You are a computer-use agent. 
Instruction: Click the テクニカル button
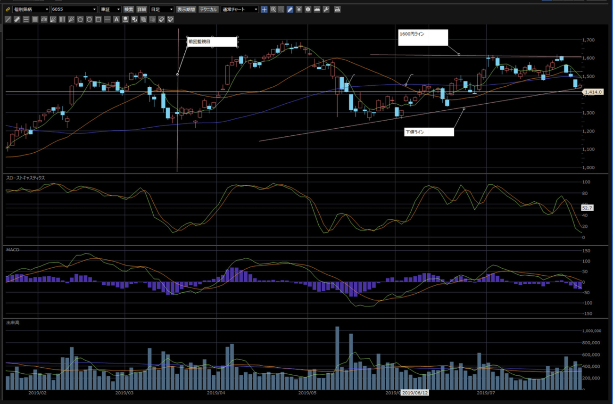coord(208,9)
